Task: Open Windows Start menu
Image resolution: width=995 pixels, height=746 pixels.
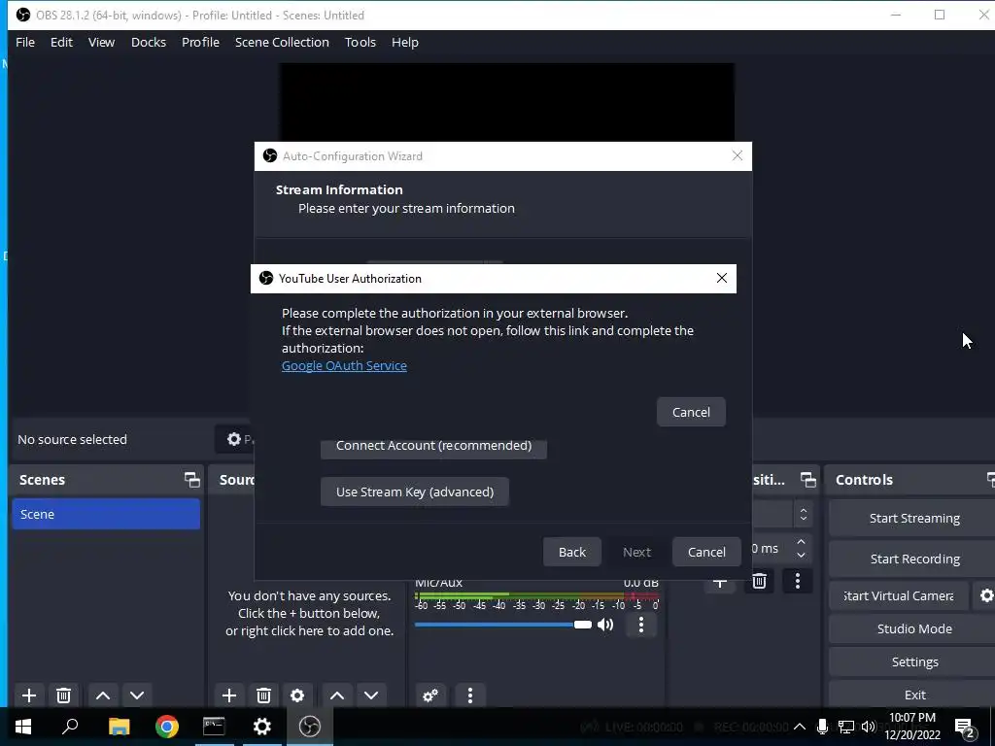Action: pyautogui.click(x=23, y=727)
